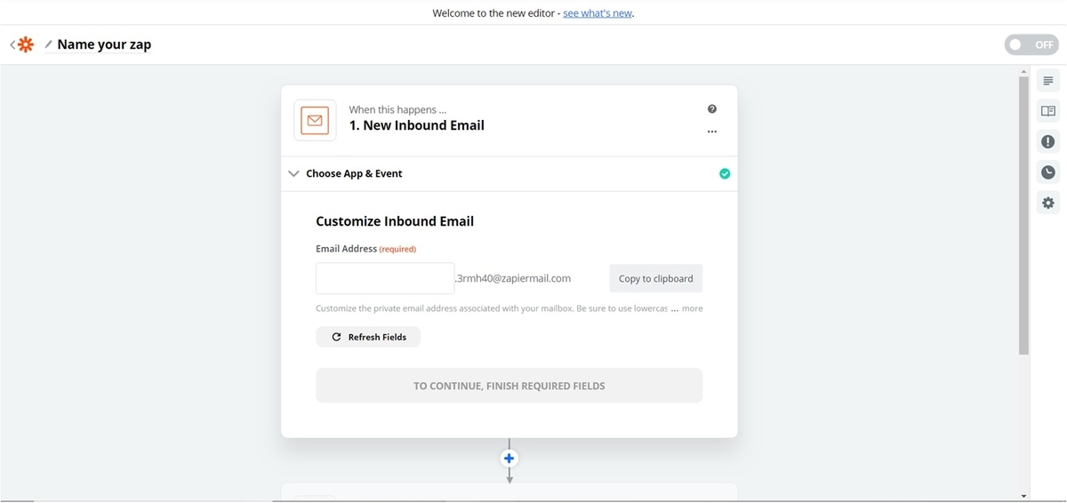Open the outline list icon in sidebar
1067x503 pixels.
pyautogui.click(x=1048, y=81)
